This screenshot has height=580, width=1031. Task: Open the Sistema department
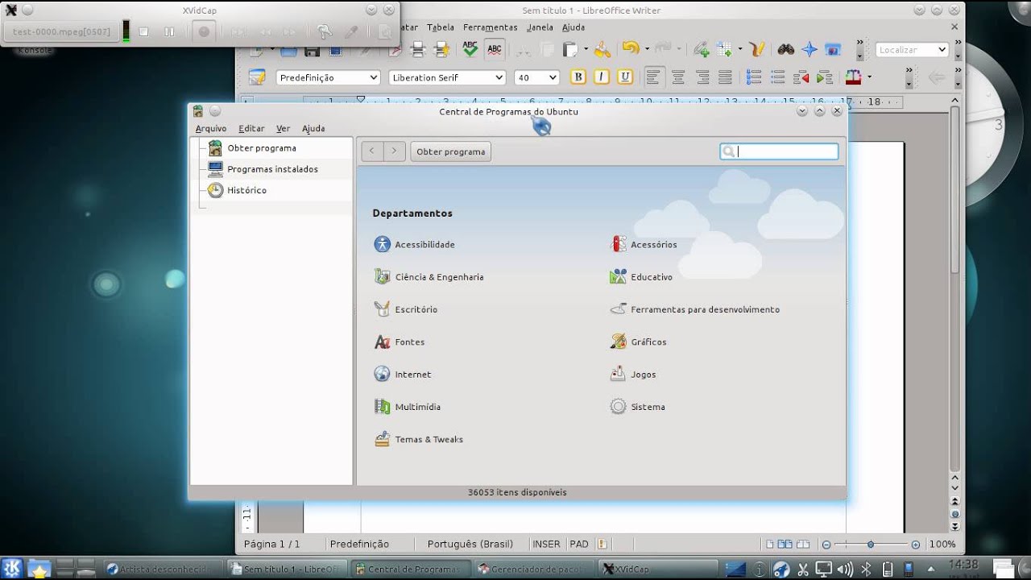pyautogui.click(x=637, y=407)
